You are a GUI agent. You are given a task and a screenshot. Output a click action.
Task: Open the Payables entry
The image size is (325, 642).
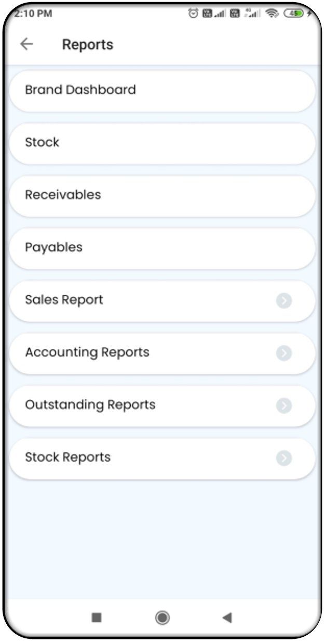[x=53, y=247]
